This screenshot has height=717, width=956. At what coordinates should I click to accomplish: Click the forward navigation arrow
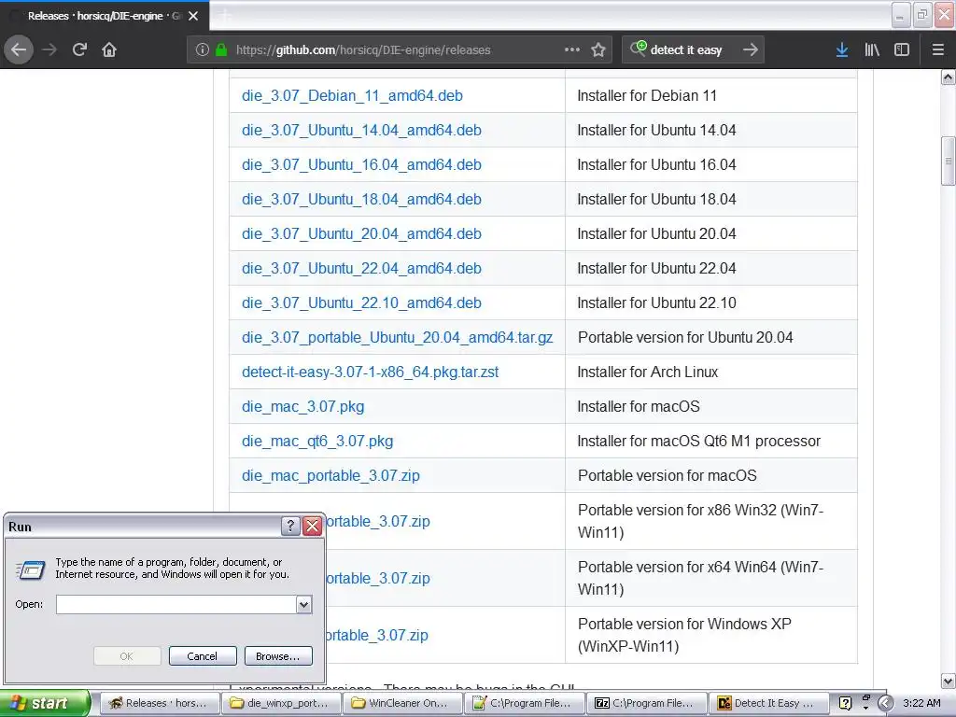point(49,49)
